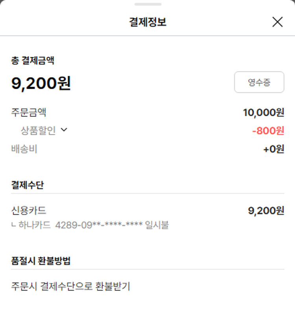Click the 배송비 shipping fee label
The image size is (295, 333).
coord(24,149)
